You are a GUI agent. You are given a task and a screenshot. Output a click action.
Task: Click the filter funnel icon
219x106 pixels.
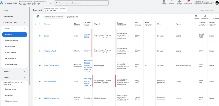(x=37, y=16)
